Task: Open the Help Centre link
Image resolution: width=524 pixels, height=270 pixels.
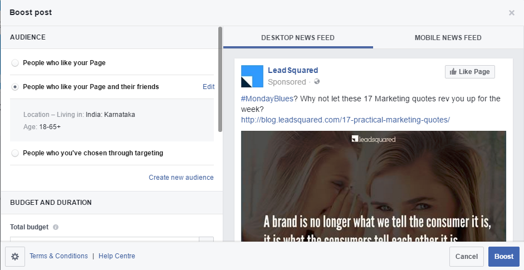Action: pyautogui.click(x=116, y=256)
